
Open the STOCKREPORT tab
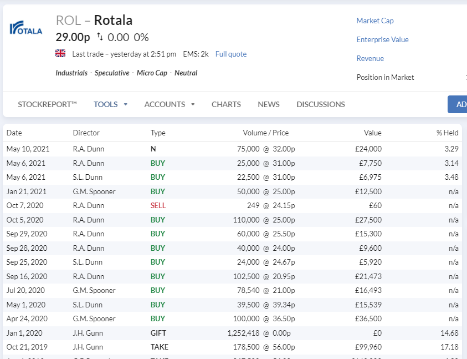click(x=47, y=104)
